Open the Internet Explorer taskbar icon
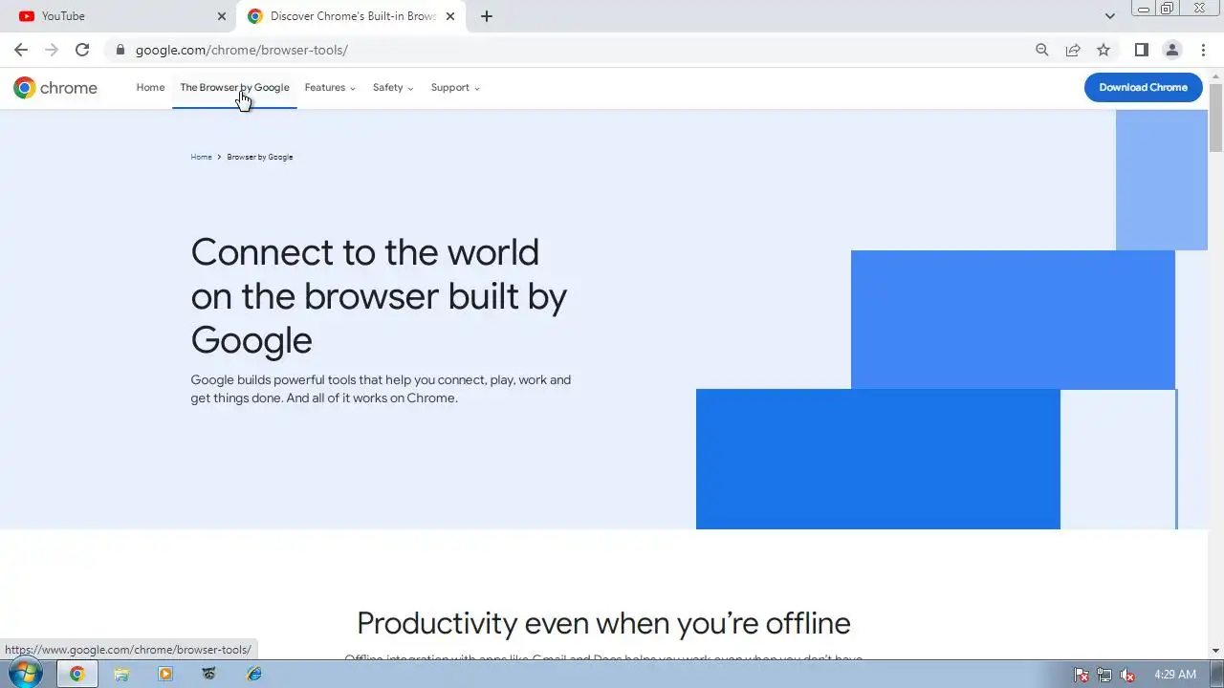This screenshot has height=688, width=1224. 253,674
